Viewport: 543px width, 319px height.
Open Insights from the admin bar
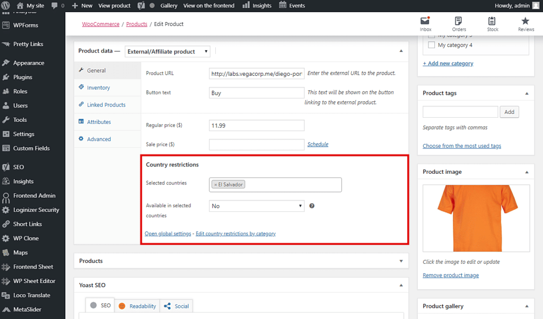257,5
